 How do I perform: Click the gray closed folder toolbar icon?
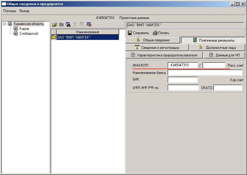pyautogui.click(x=61, y=25)
